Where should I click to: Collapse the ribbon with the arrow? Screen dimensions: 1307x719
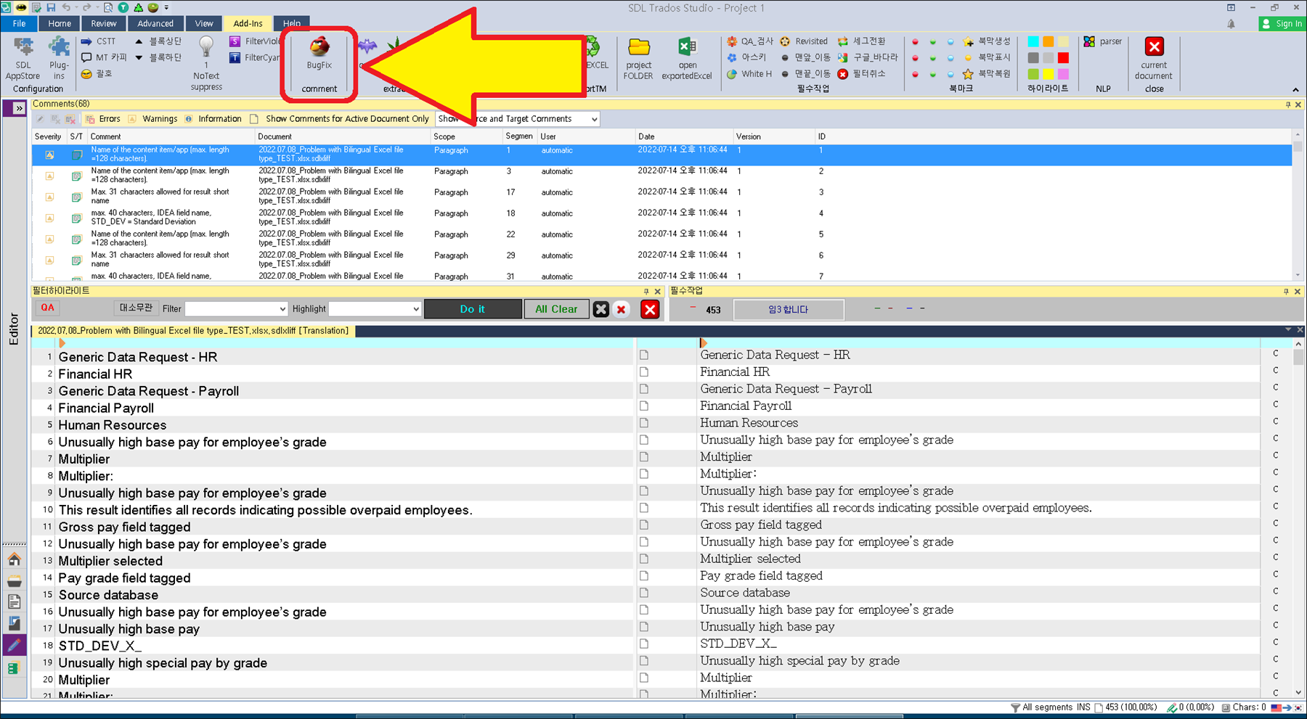click(x=1295, y=89)
